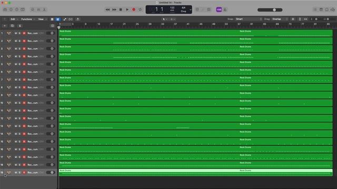Show the grid view button
Screen dimensions: 337x189
(x=52, y=19)
